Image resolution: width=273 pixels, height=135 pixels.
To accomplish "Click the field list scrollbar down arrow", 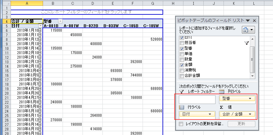I will [x=252, y=76].
